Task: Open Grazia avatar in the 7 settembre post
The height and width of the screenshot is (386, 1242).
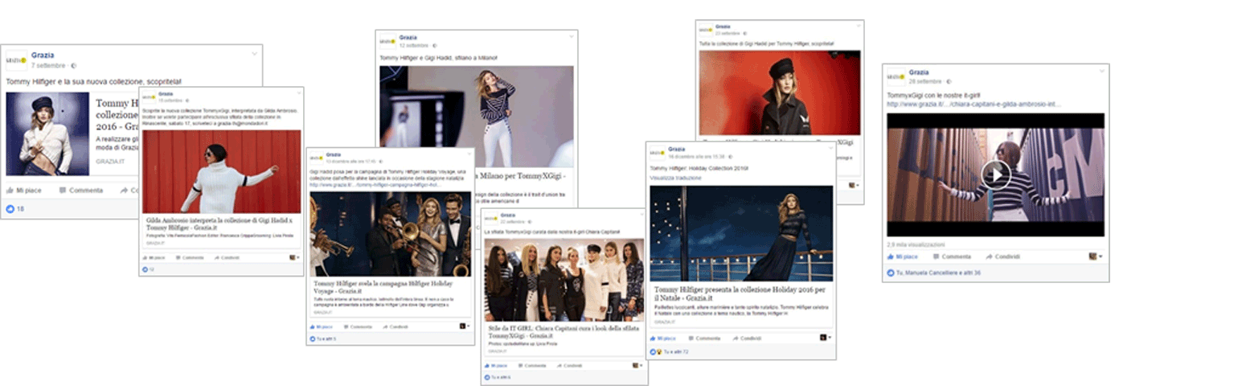Action: [16, 60]
